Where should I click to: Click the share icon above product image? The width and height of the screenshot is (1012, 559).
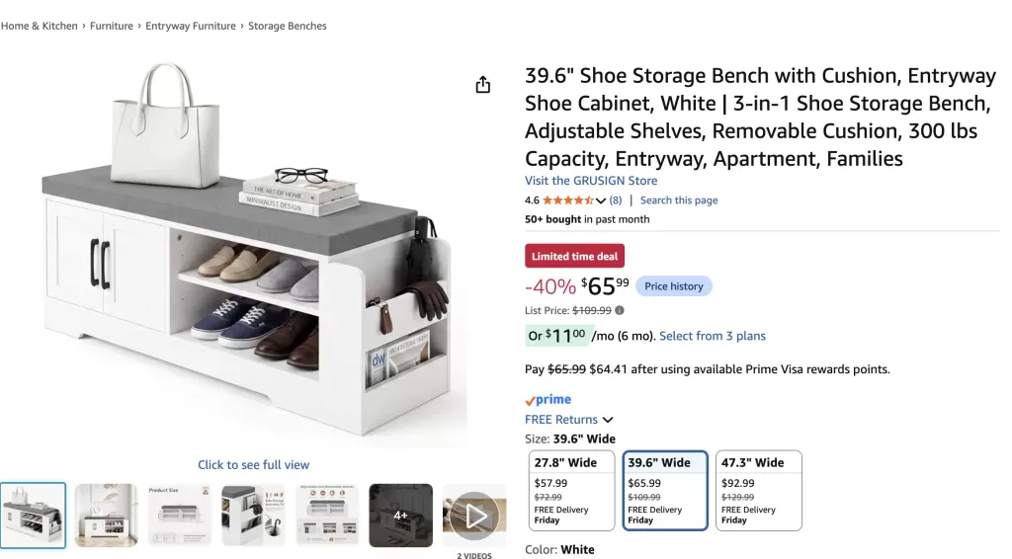click(482, 85)
